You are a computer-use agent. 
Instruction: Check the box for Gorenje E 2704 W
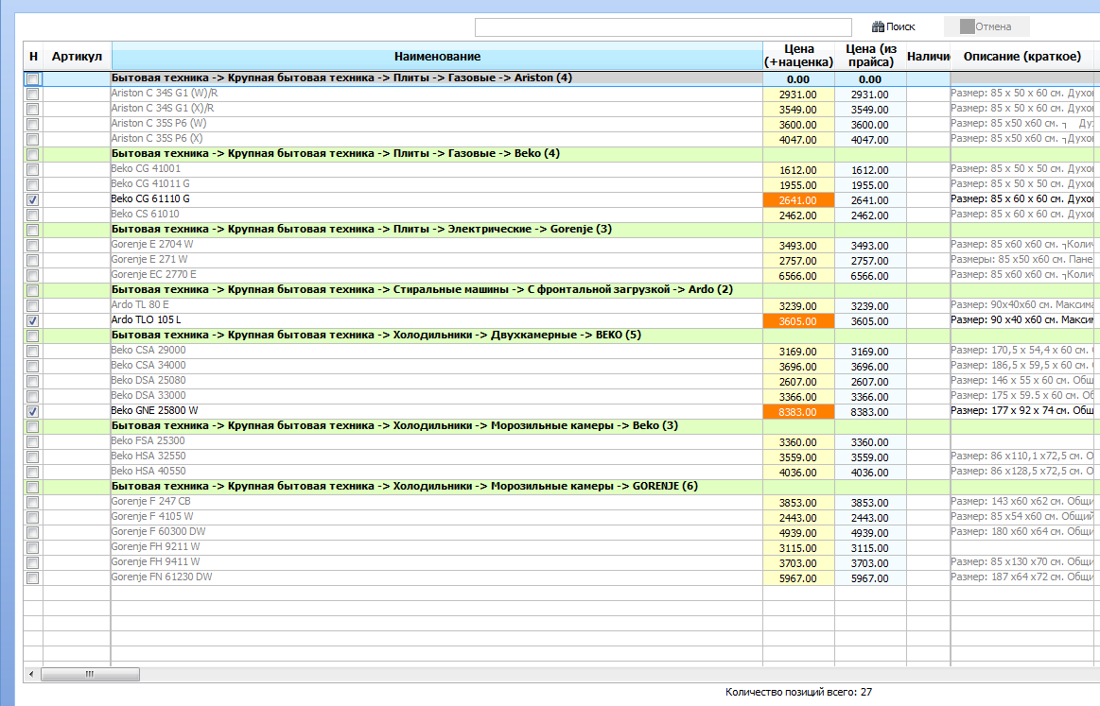(33, 246)
